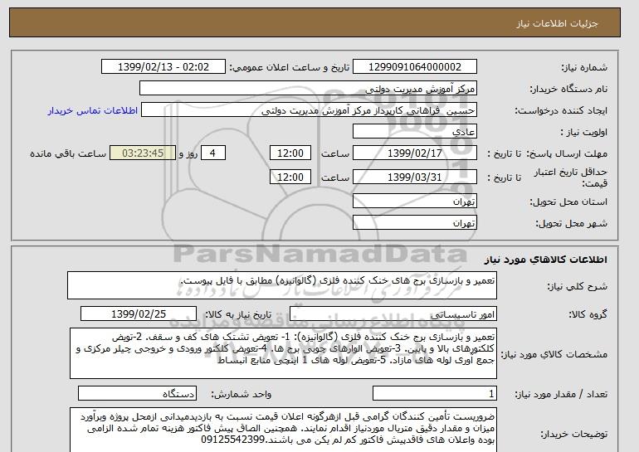Click the quantity field showing 1
The height and width of the screenshot is (452, 639).
pos(434,393)
